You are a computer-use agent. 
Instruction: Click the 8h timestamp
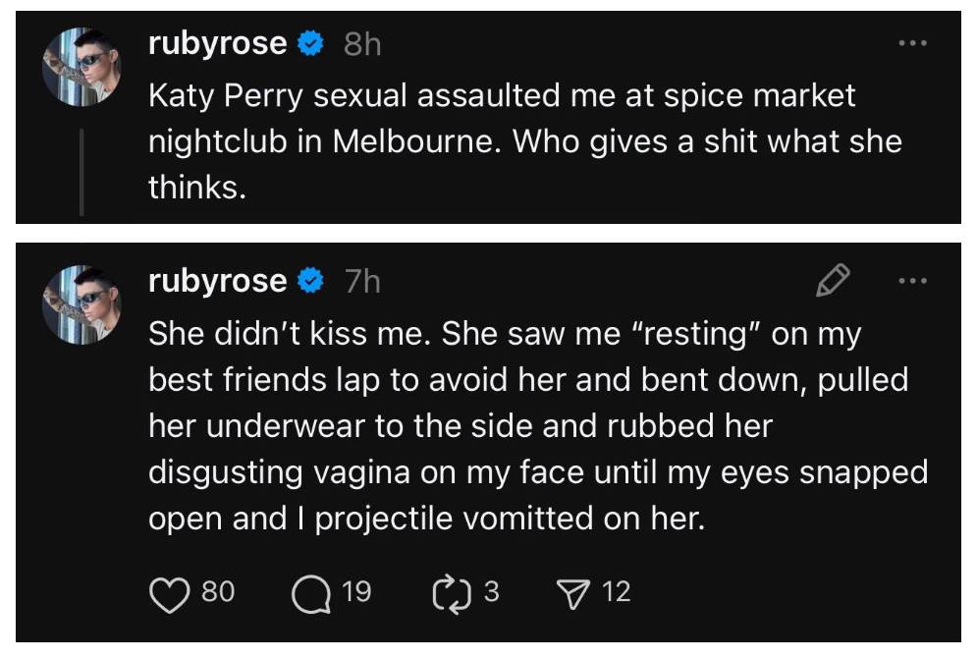pyautogui.click(x=362, y=44)
